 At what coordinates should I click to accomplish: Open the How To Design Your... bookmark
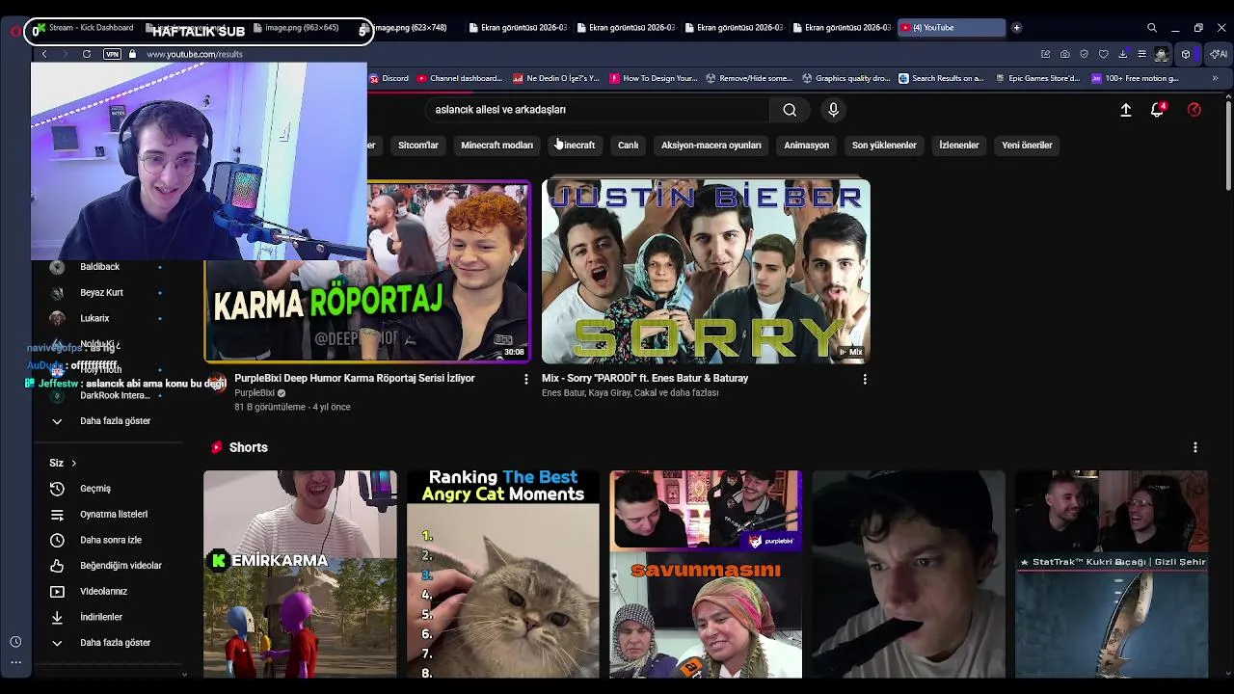pos(653,78)
